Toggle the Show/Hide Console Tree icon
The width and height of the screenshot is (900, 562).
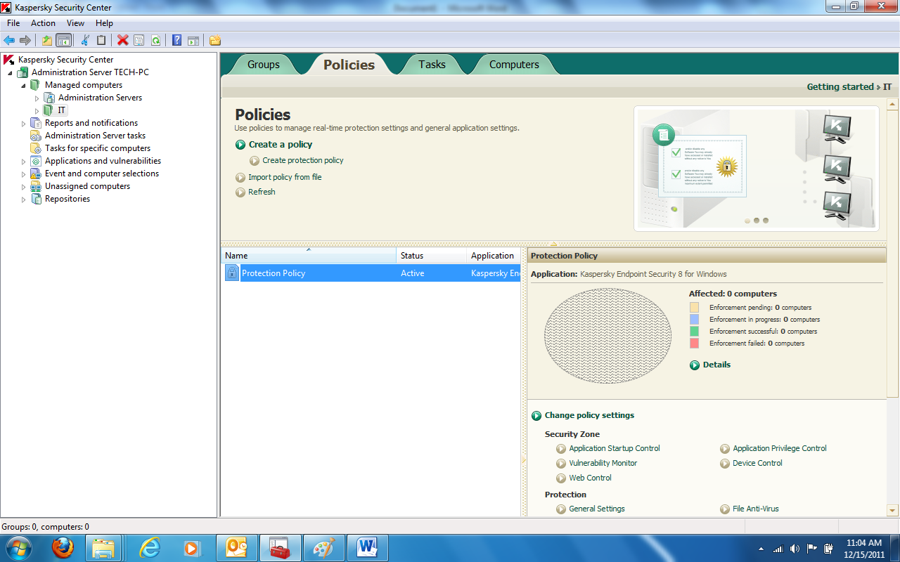tap(63, 40)
